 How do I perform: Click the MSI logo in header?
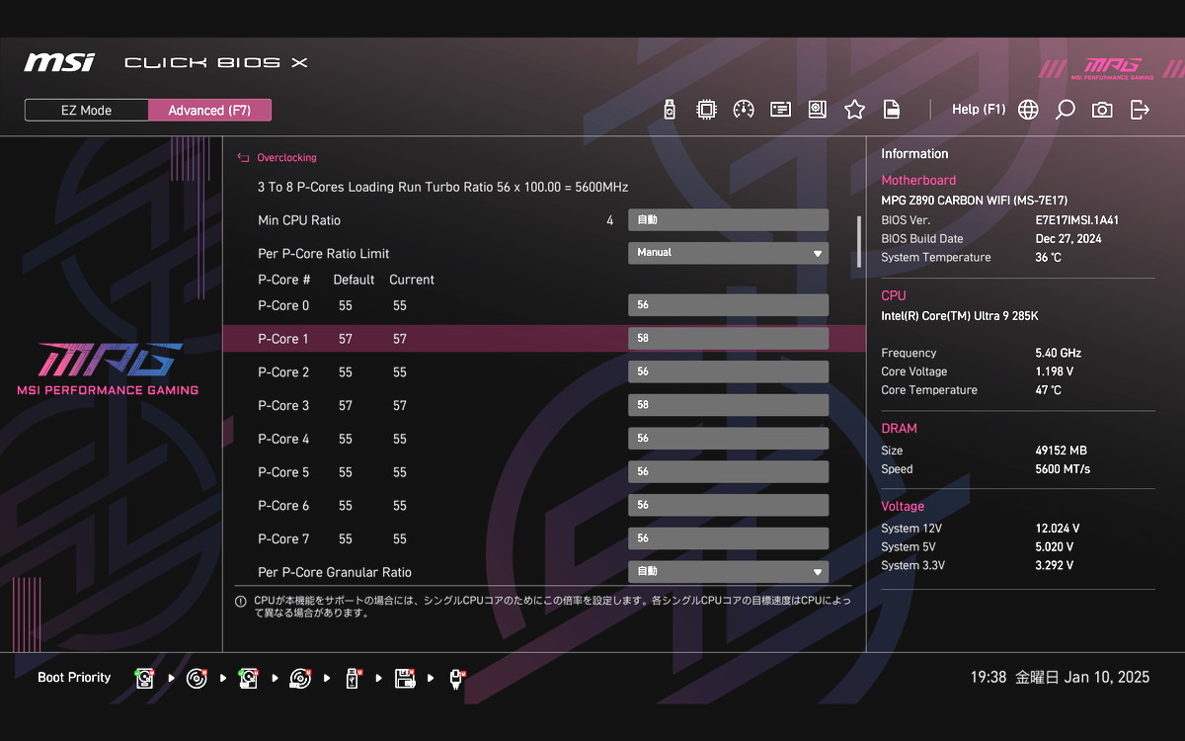(59, 63)
